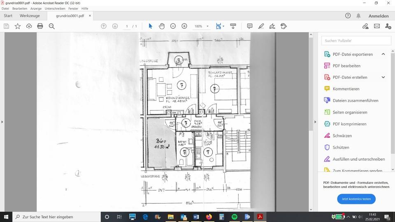Go to next page arrow
The width and height of the screenshot is (395, 222).
point(115,26)
